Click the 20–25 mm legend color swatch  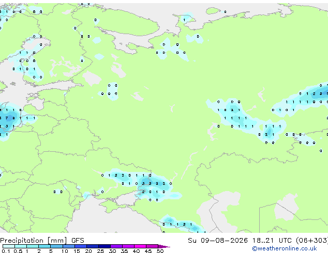click(93, 246)
